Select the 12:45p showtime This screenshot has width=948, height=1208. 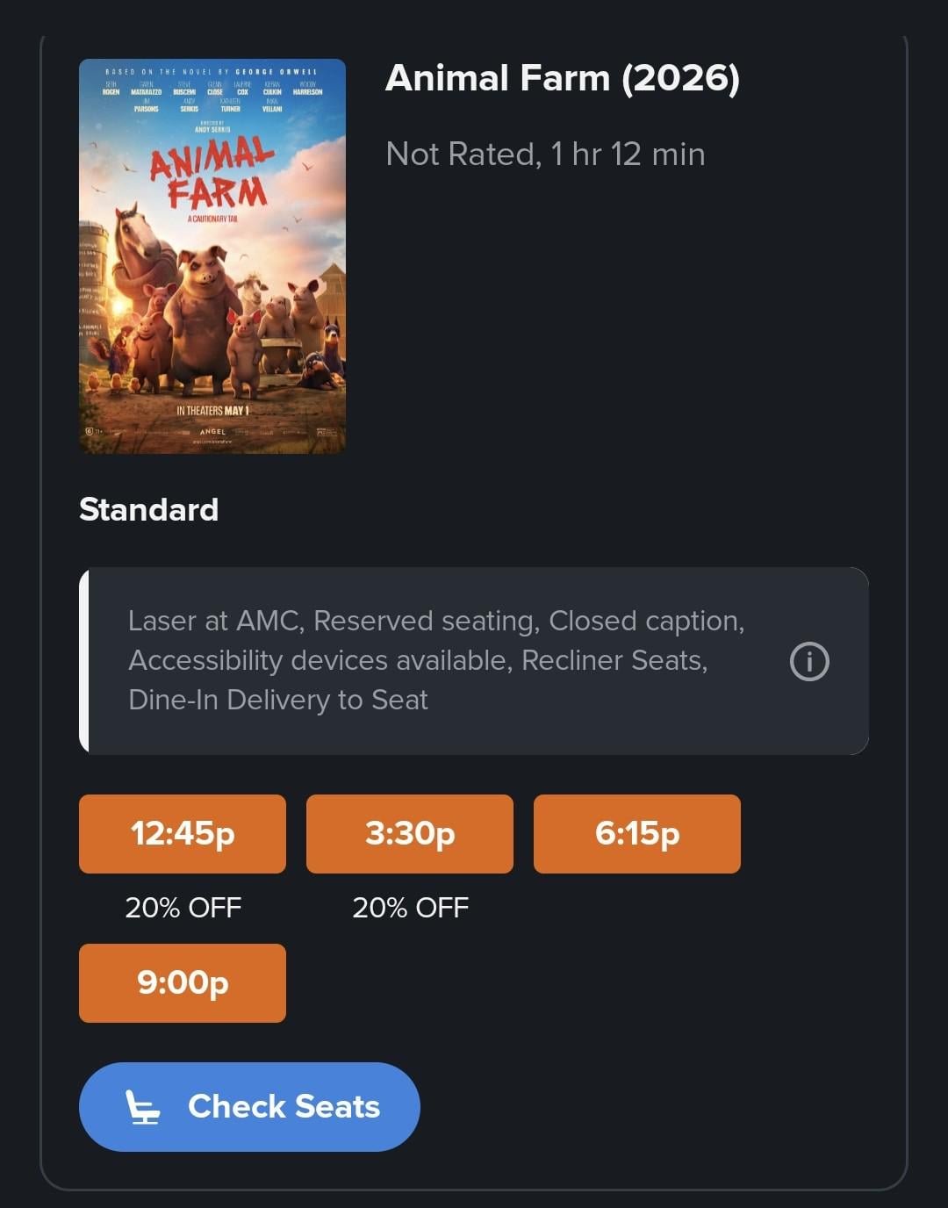click(183, 833)
